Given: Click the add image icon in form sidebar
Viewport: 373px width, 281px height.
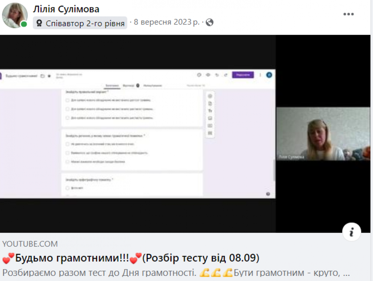Looking at the screenshot, I should point(210,118).
